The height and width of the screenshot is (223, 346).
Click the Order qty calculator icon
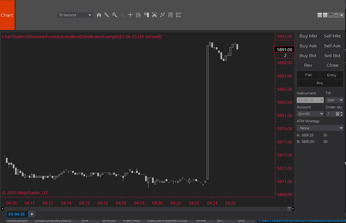click(338, 114)
